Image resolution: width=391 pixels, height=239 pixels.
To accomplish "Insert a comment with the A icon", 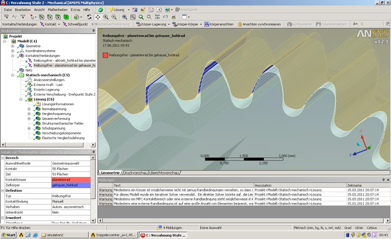I will [159, 10].
